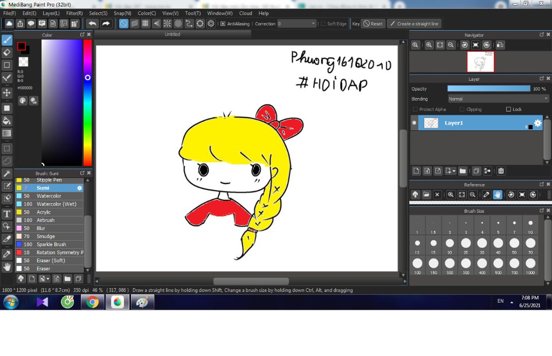The height and width of the screenshot is (356, 552).
Task: Select the Lasso tool
Action: 6,160
